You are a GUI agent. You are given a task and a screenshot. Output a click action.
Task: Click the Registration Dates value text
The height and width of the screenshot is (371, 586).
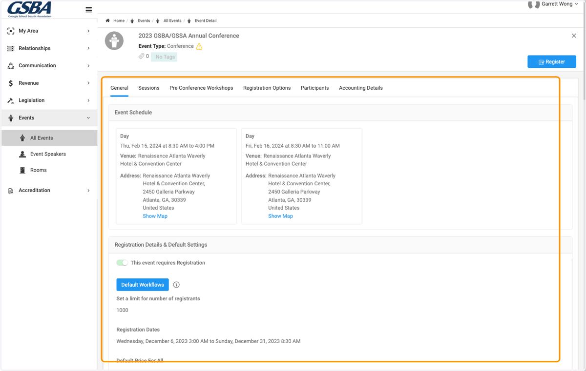[209, 341]
